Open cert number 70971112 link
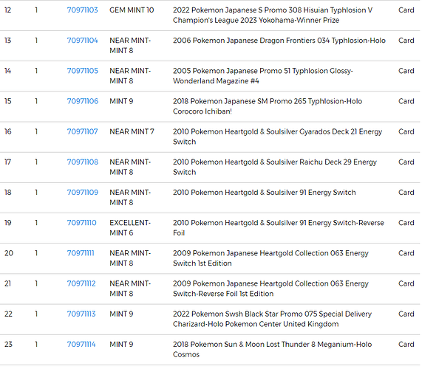This screenshot has height=369, width=436. (x=81, y=283)
